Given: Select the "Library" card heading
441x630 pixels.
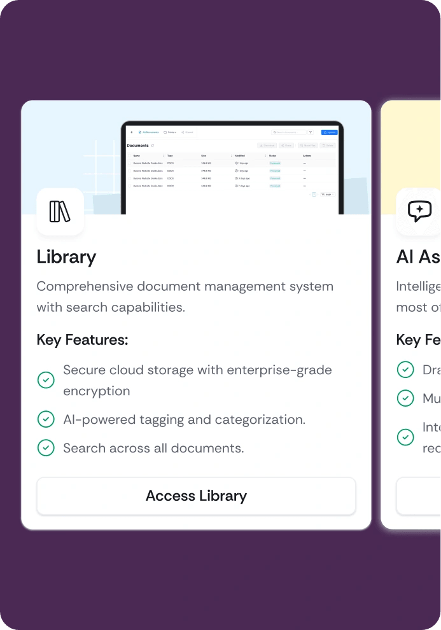Looking at the screenshot, I should pyautogui.click(x=66, y=257).
